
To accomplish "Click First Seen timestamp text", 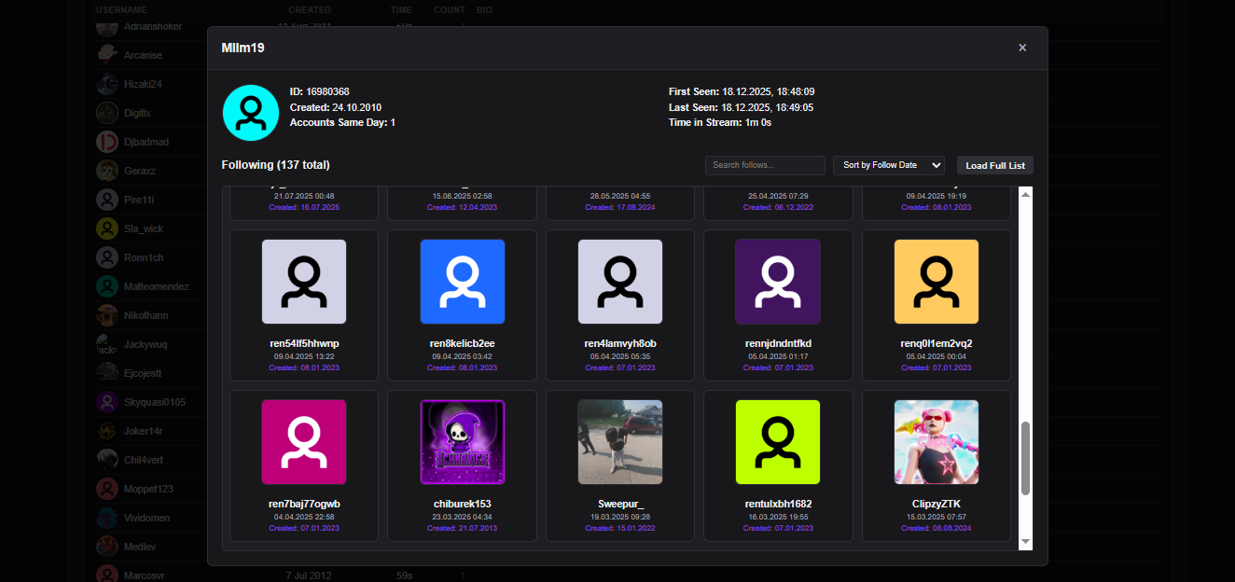I will pyautogui.click(x=742, y=91).
